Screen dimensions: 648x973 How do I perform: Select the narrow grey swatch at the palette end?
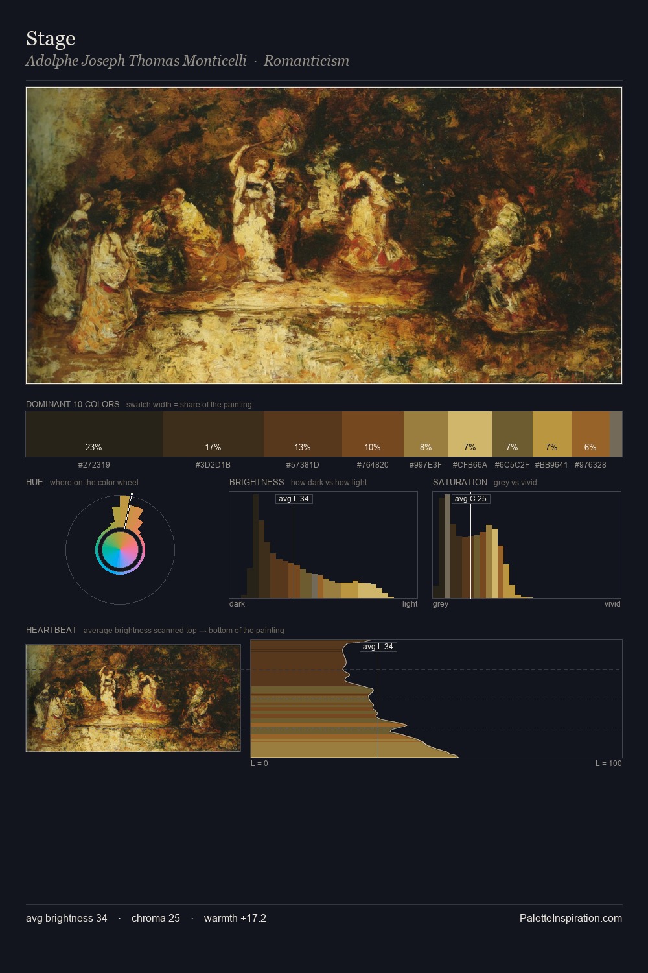pyautogui.click(x=616, y=434)
